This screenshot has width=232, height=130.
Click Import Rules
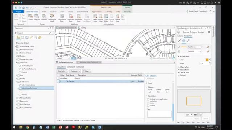click(x=101, y=18)
